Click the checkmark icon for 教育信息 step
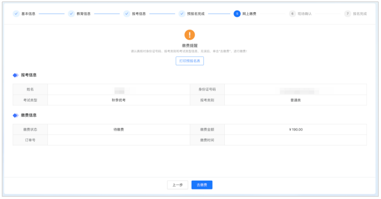Viewport: 381px width, 199px height. coord(71,14)
